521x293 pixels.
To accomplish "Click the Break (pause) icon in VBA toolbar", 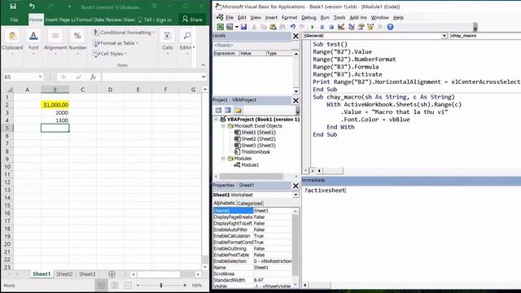I will [322, 27].
